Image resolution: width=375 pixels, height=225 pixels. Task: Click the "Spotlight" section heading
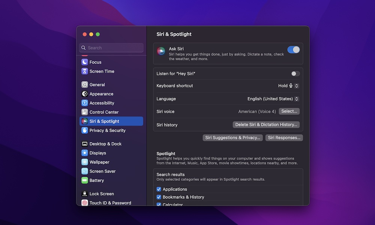166,153
